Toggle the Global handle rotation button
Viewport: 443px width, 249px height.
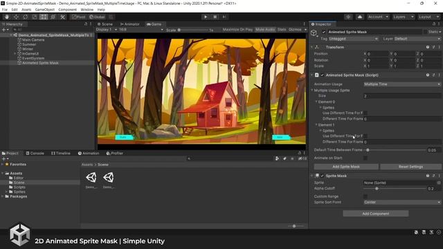(x=97, y=17)
